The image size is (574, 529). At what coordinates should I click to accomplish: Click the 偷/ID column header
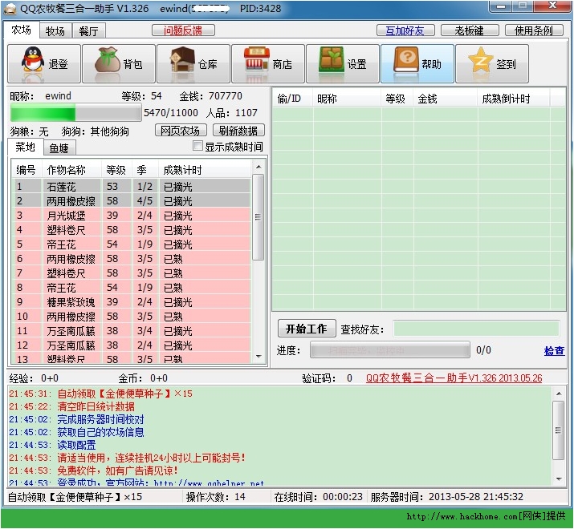[x=292, y=99]
